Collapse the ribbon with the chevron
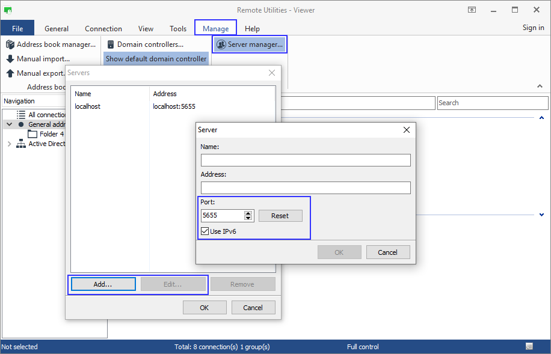The height and width of the screenshot is (354, 551). click(540, 87)
